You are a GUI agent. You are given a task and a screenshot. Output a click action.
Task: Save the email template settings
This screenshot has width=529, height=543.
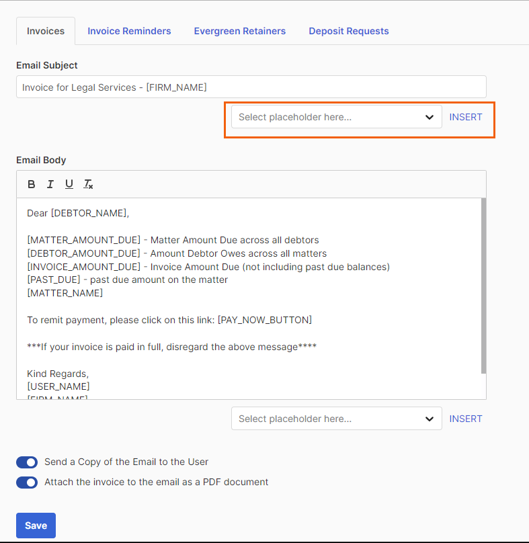click(x=36, y=526)
